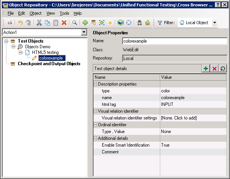Collapse the Description properties section
Screen dimensions: 230x179
(96, 84)
